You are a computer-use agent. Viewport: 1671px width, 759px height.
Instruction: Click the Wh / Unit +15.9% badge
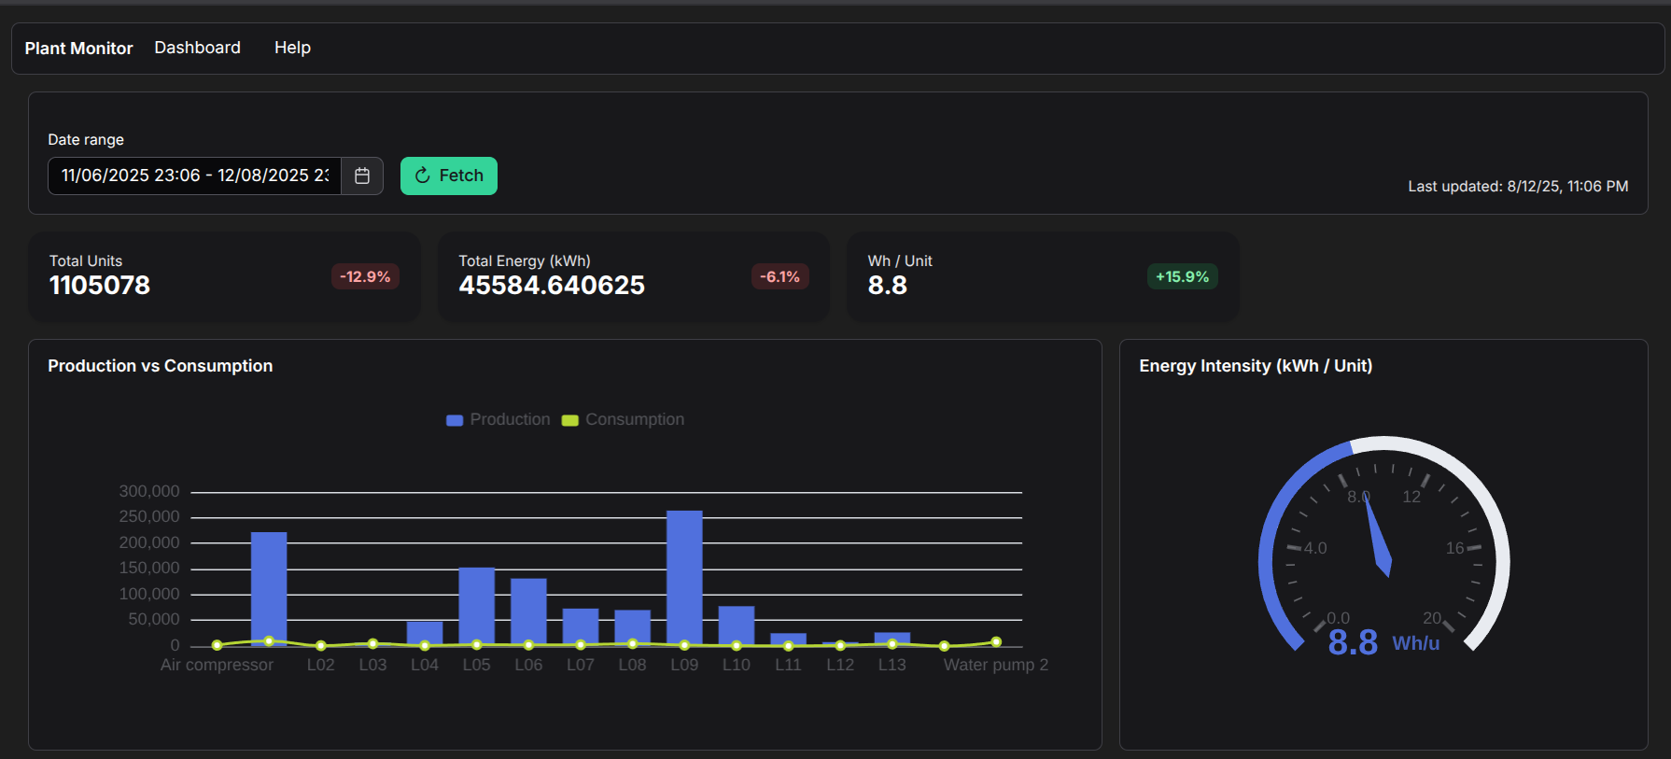(x=1182, y=276)
